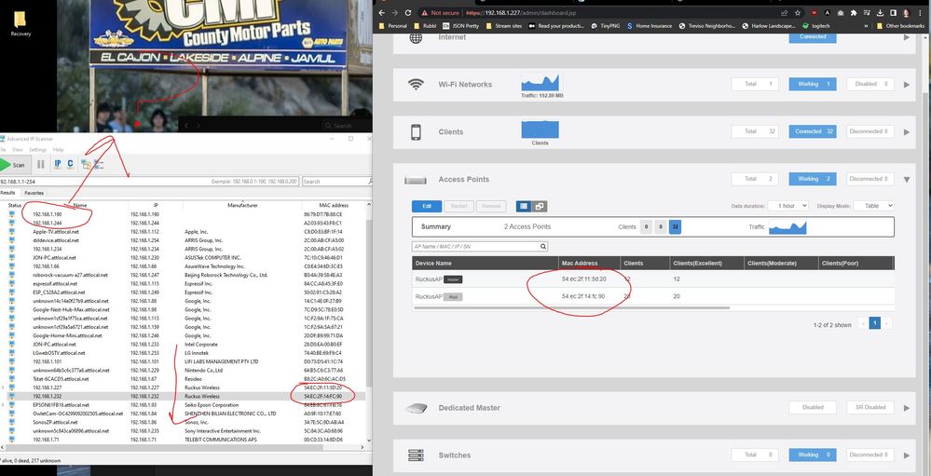Switch to the Favorites tab
This screenshot has height=476, width=931.
34,193
